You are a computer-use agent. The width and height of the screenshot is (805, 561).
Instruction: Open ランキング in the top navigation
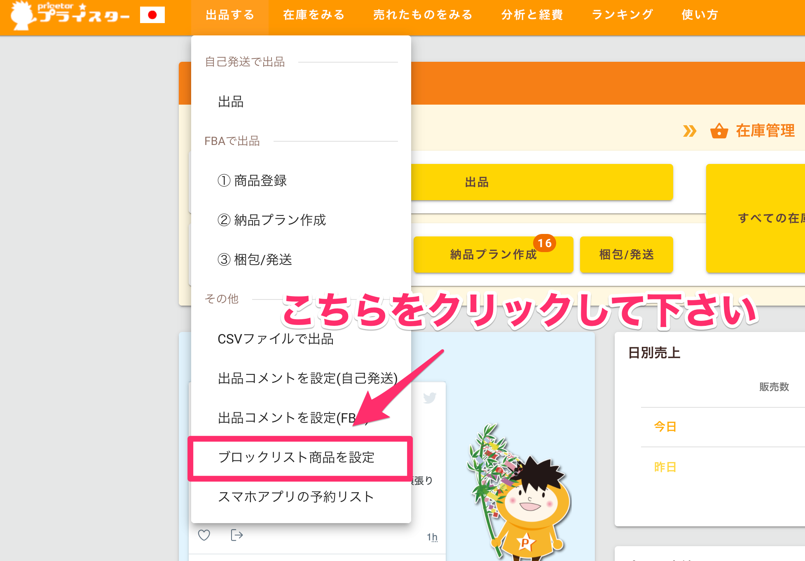[622, 15]
